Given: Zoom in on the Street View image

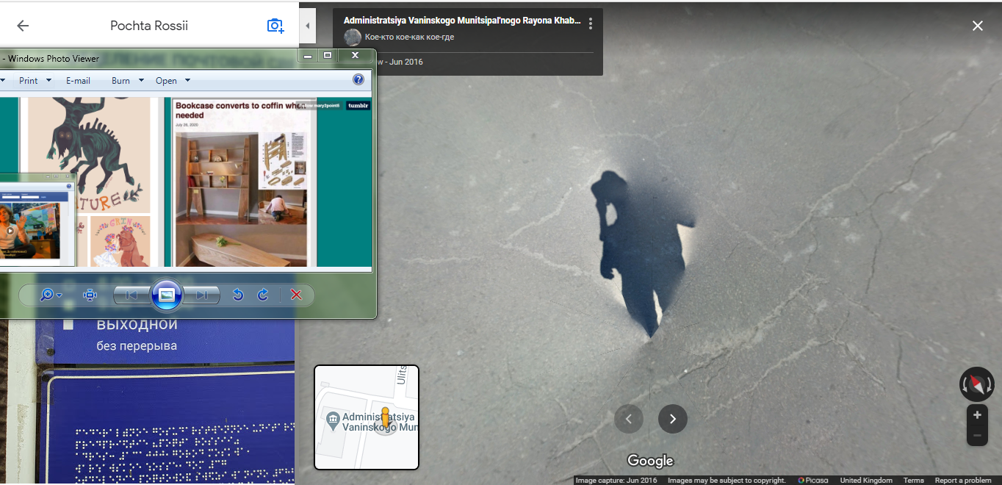Looking at the screenshot, I should coord(977,415).
